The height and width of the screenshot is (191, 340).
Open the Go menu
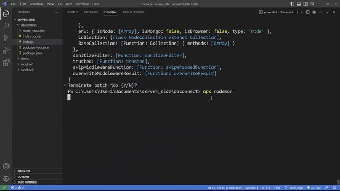click(60, 4)
